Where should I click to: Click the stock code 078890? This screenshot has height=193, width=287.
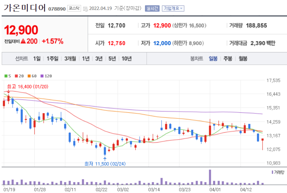[x=57, y=9]
